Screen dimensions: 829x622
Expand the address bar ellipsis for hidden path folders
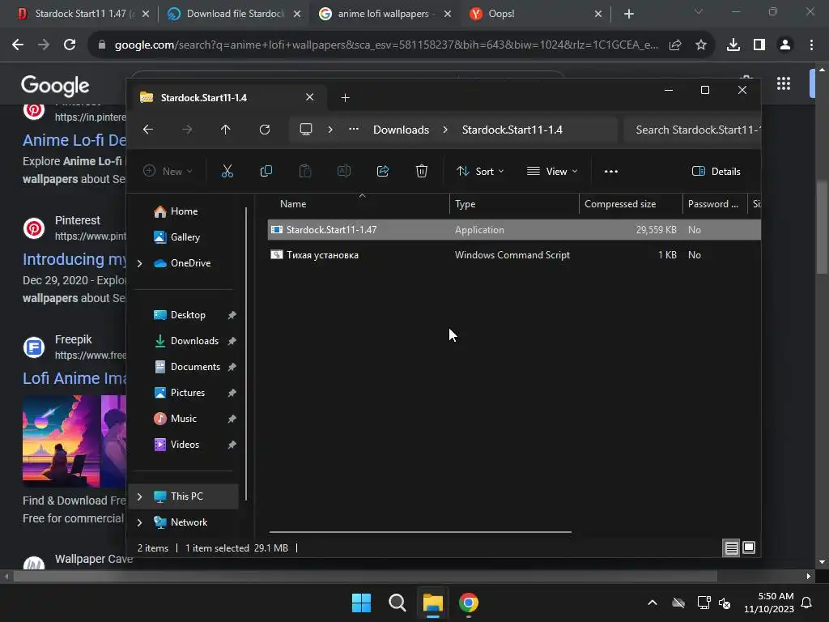pos(354,130)
